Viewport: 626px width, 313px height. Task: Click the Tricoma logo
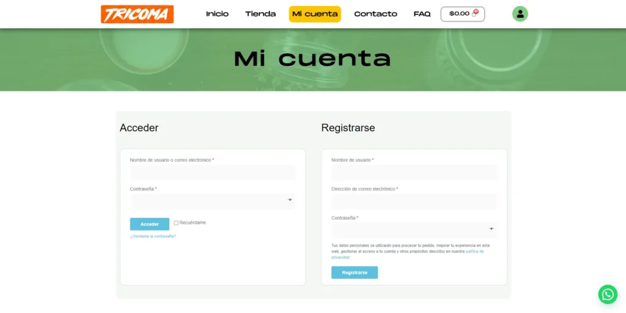point(138,14)
